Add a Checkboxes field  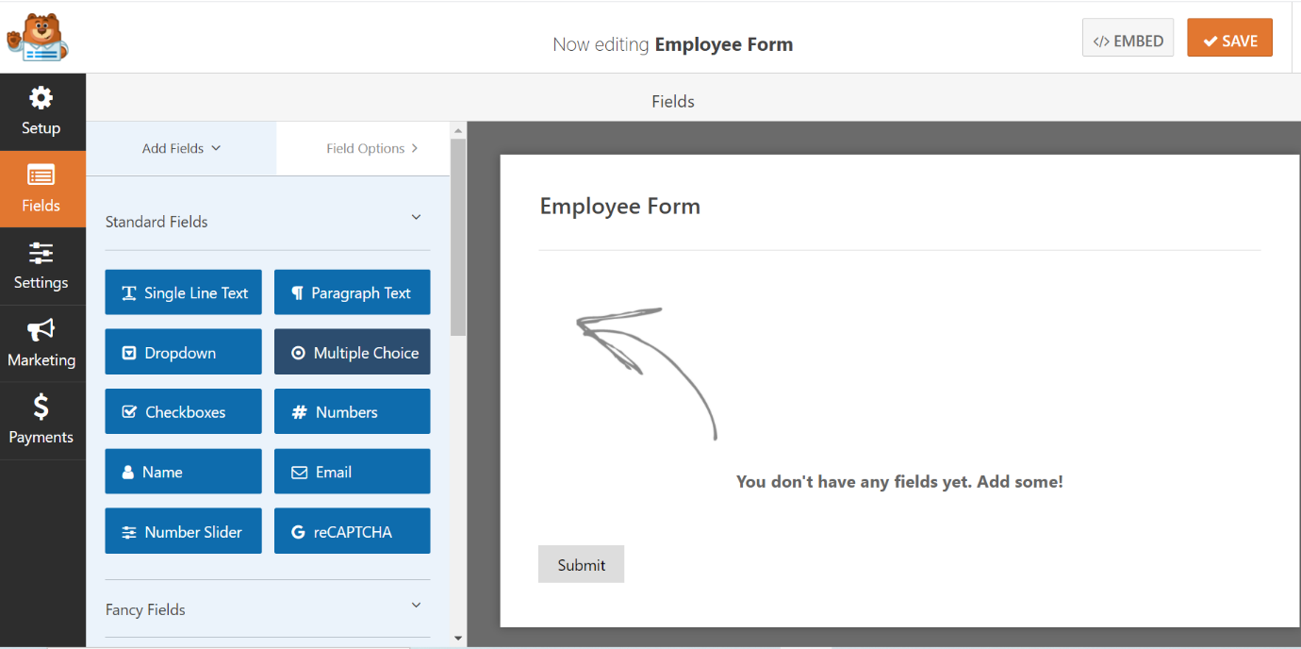tap(183, 411)
